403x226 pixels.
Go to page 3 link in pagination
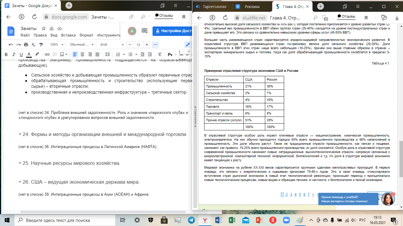pos(291,195)
